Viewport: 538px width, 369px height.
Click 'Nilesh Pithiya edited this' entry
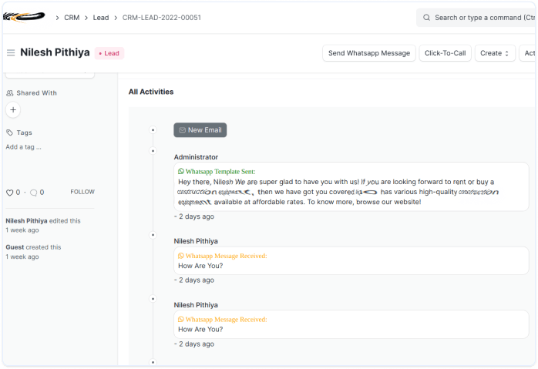coord(43,225)
